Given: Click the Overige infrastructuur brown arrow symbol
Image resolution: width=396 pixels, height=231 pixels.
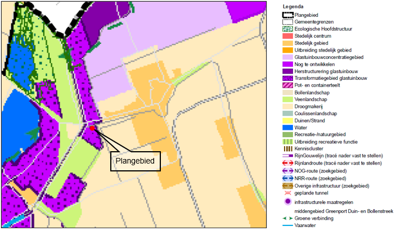Looking at the screenshot, I should [287, 186].
